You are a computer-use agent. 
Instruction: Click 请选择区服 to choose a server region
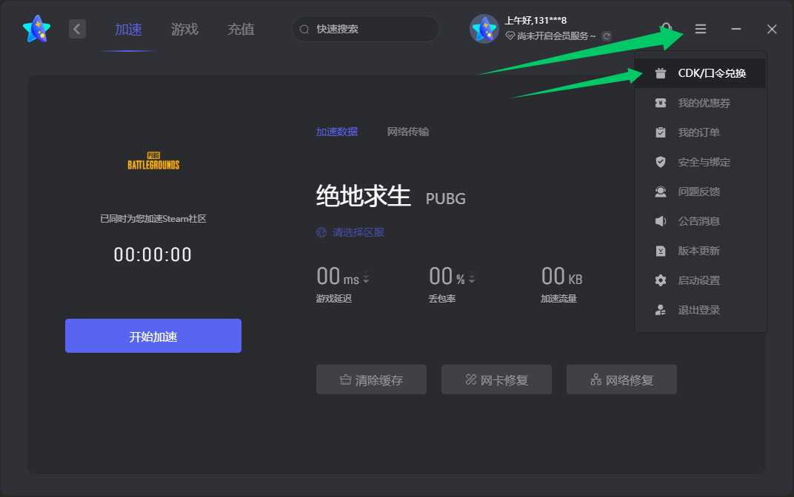(350, 232)
